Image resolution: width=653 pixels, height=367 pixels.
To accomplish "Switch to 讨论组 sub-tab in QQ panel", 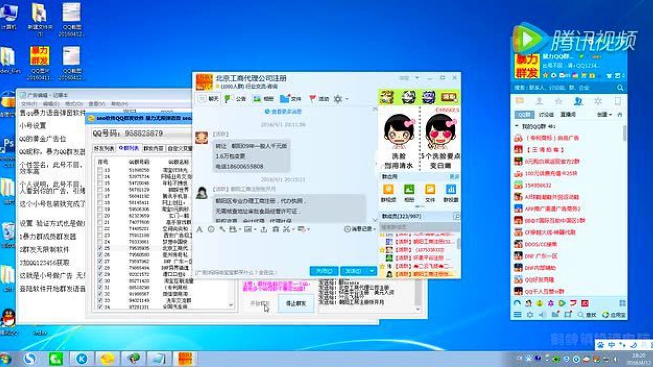I will 546,115.
